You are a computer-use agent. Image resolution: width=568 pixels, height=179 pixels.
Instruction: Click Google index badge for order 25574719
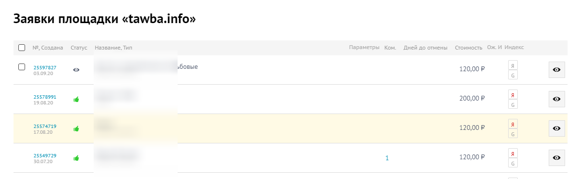pos(513,134)
